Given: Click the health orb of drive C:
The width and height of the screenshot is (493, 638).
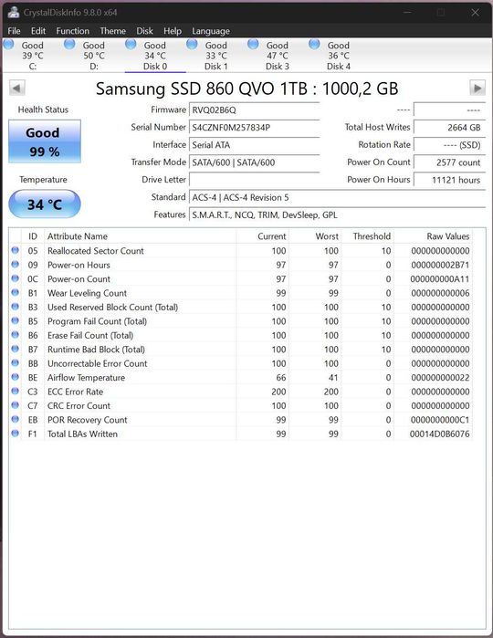Looking at the screenshot, I should 8,44.
